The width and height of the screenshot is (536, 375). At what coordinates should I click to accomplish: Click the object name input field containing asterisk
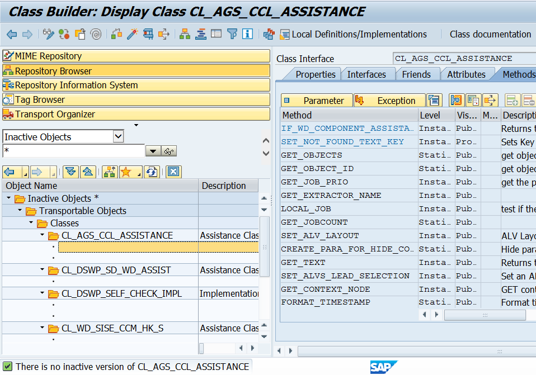[73, 151]
